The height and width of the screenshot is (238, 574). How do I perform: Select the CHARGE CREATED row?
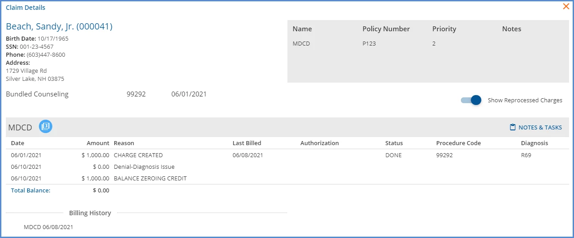[287, 155]
